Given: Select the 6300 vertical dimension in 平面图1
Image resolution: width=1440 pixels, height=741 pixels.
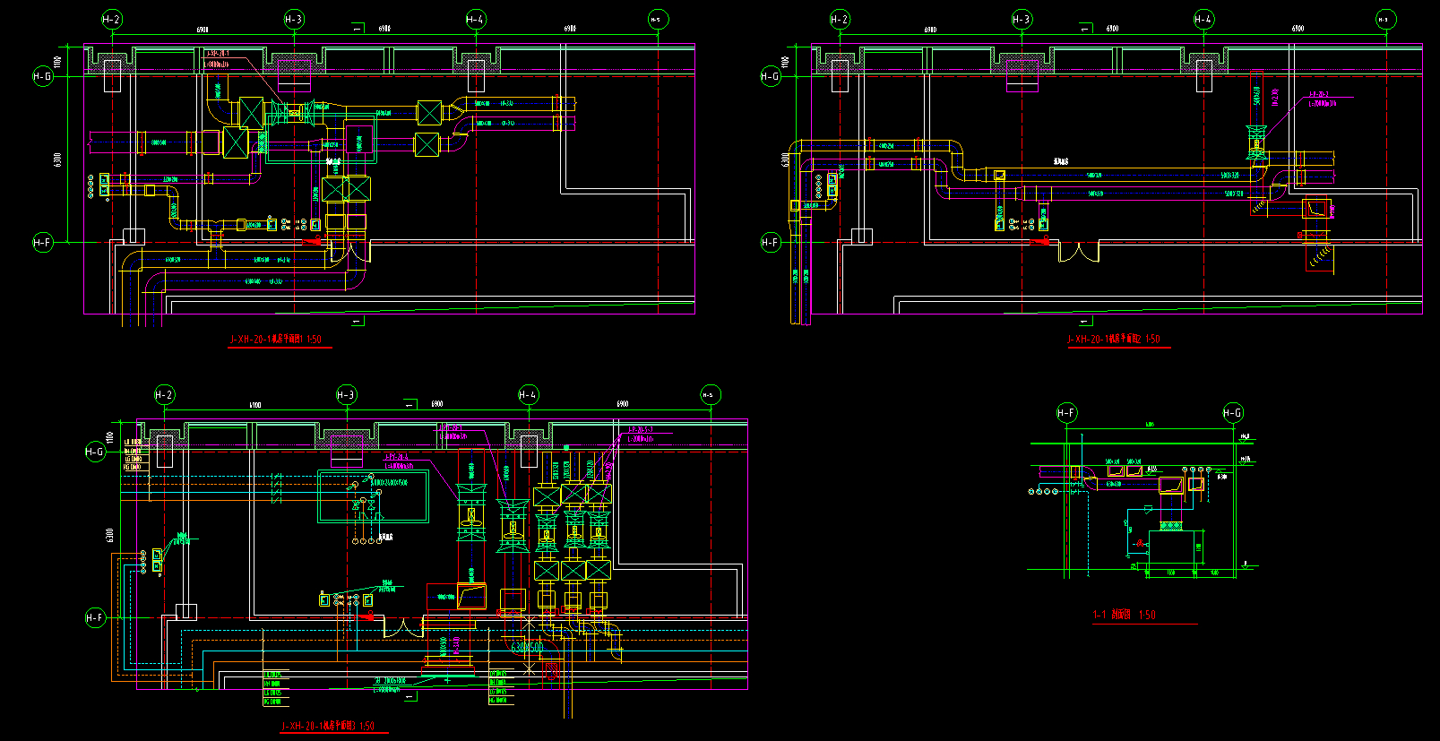Looking at the screenshot, I should pos(58,159).
